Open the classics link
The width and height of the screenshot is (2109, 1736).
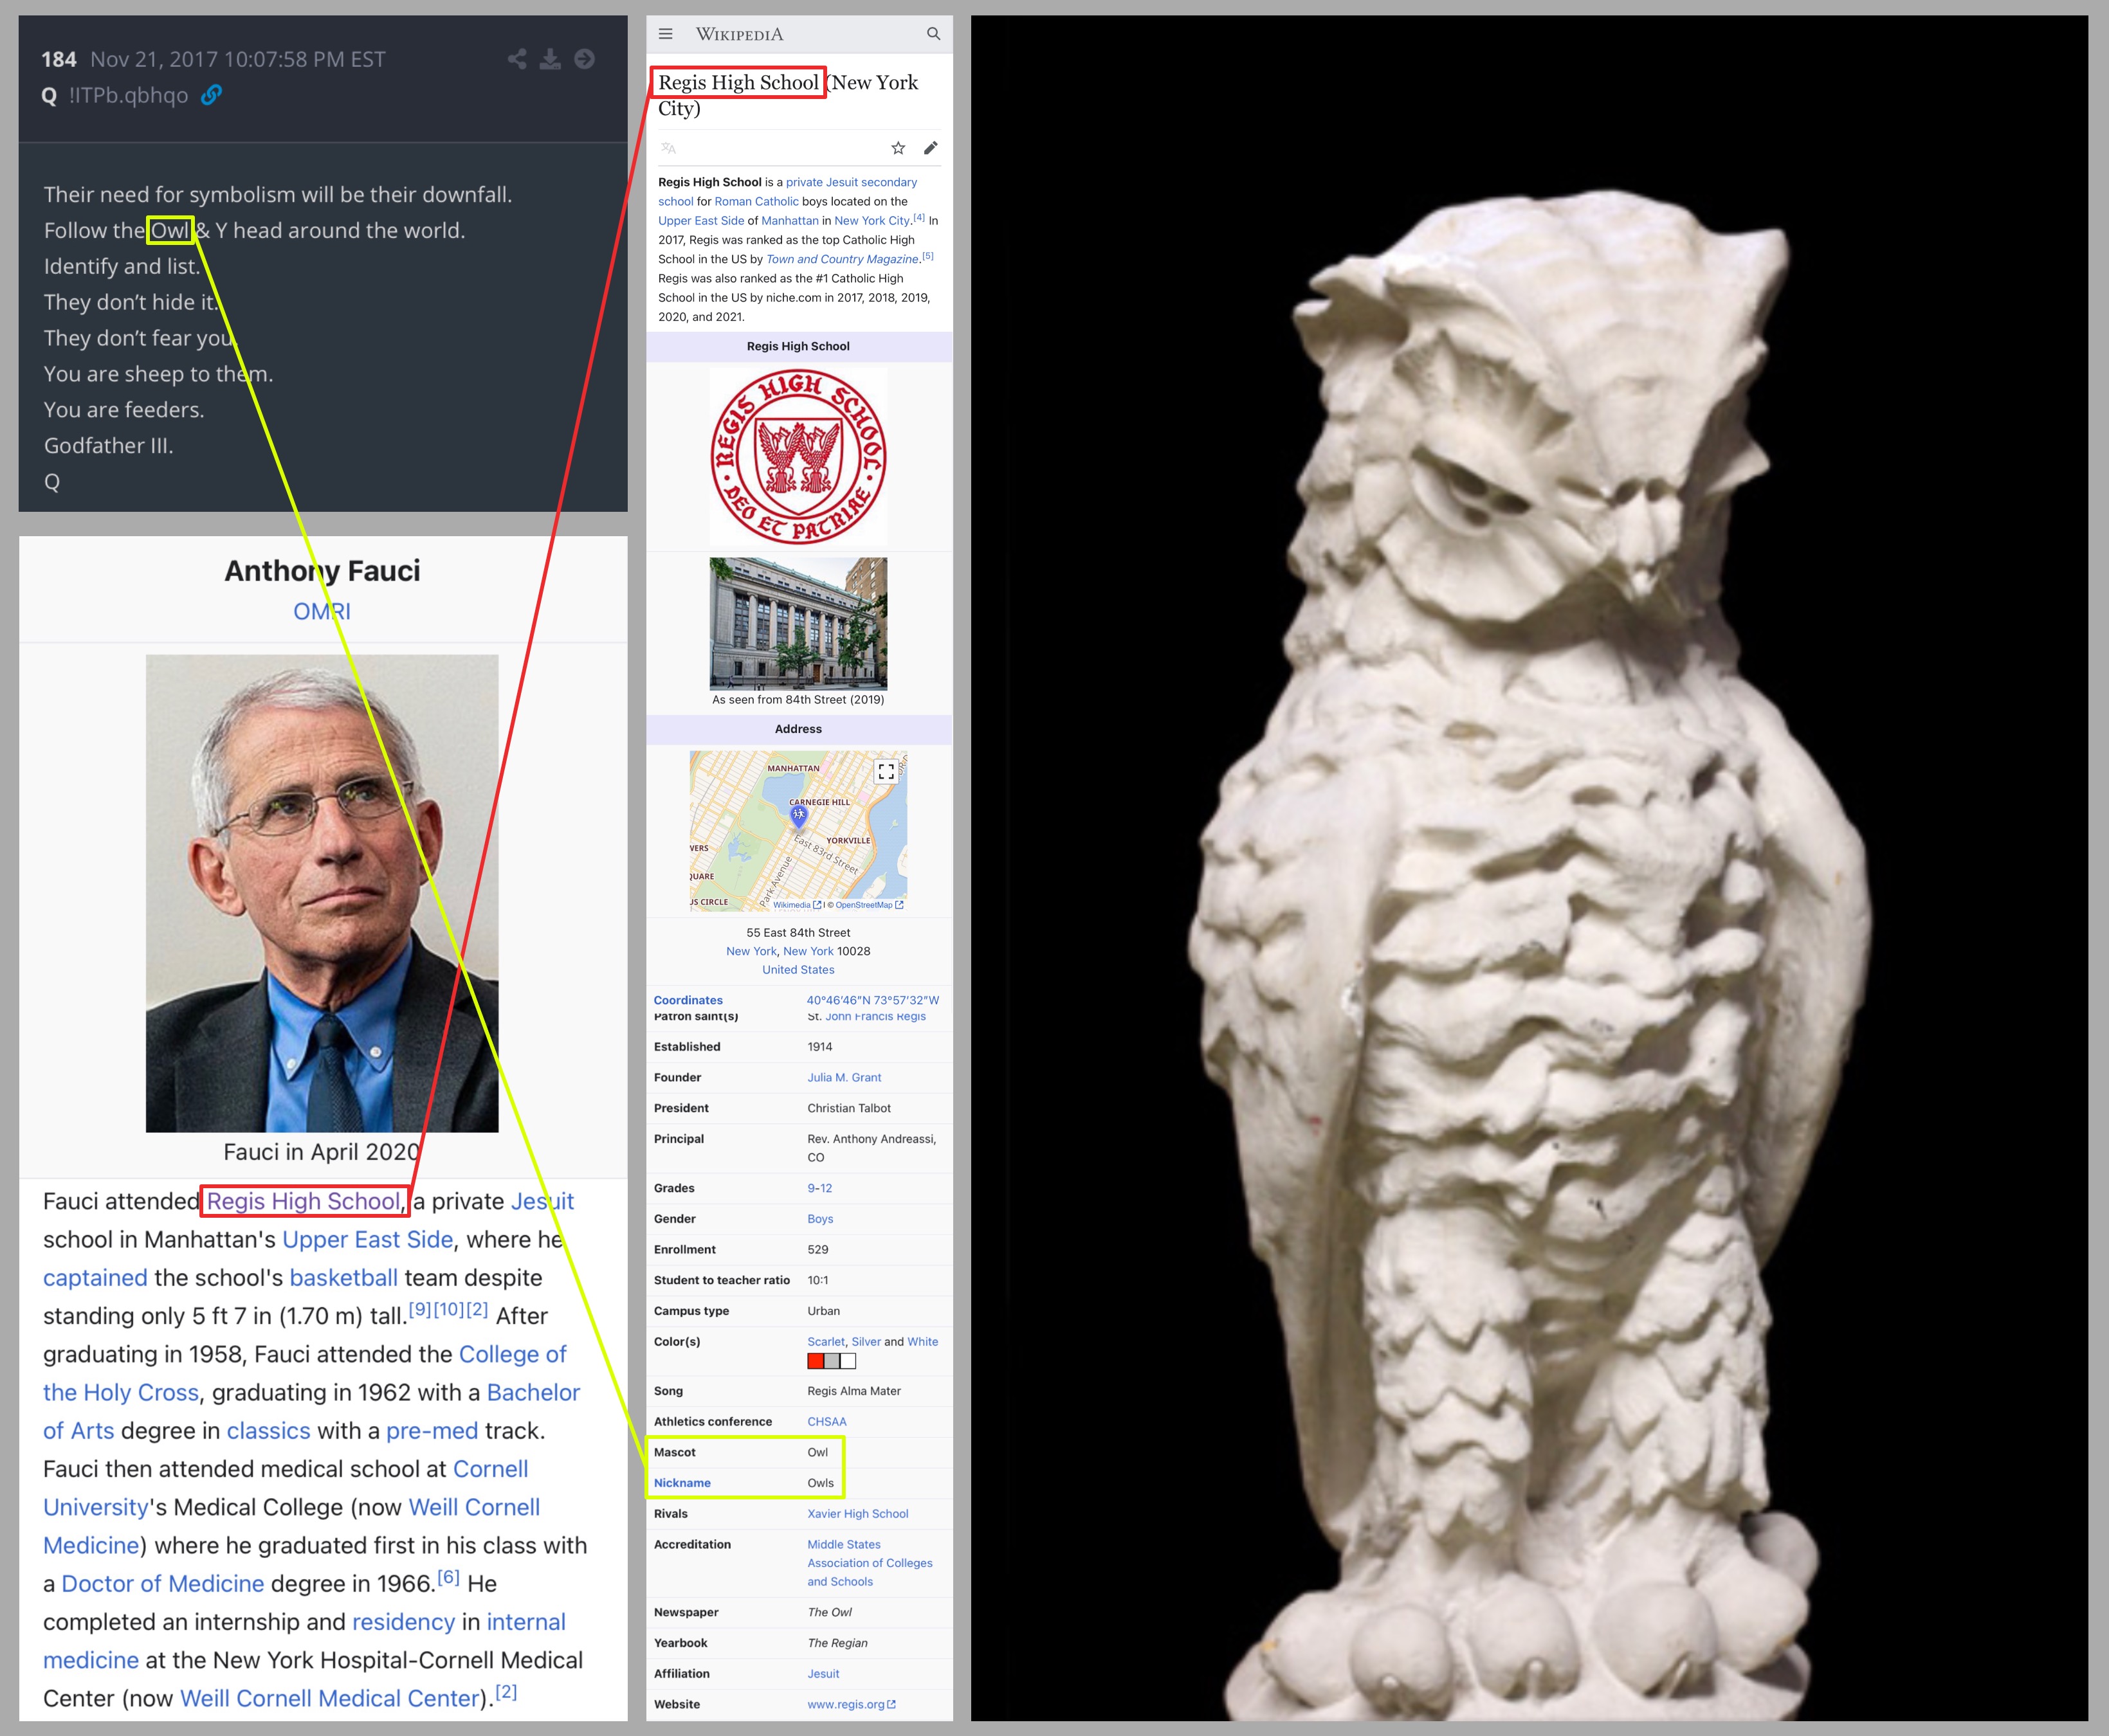pyautogui.click(x=268, y=1431)
